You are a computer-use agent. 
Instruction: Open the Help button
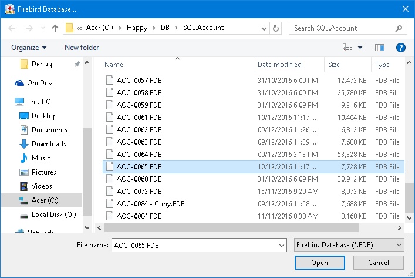pyautogui.click(x=401, y=48)
